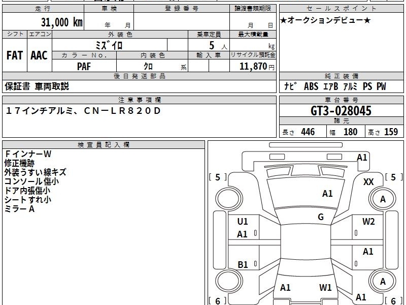Select the exterior color ミズイロ
This screenshot has height=305, width=406.
(x=109, y=45)
